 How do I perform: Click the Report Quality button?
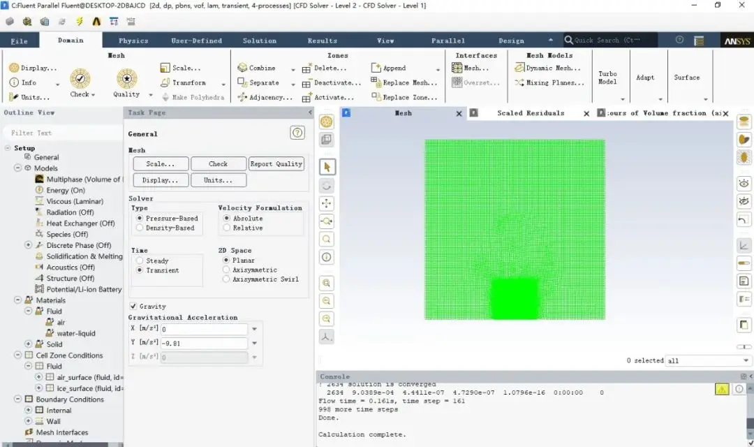coord(276,163)
